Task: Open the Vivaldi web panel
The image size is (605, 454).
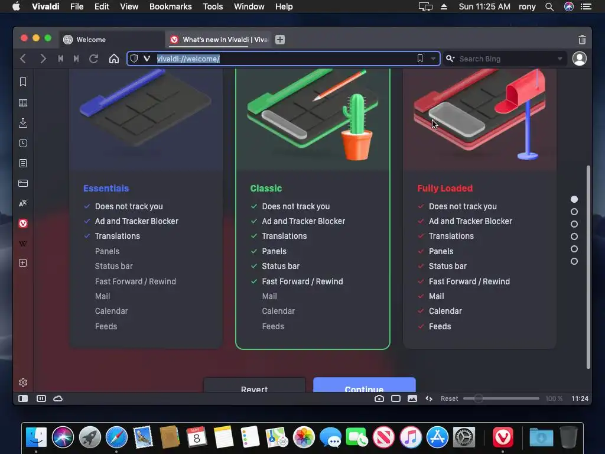Action: pos(23,223)
